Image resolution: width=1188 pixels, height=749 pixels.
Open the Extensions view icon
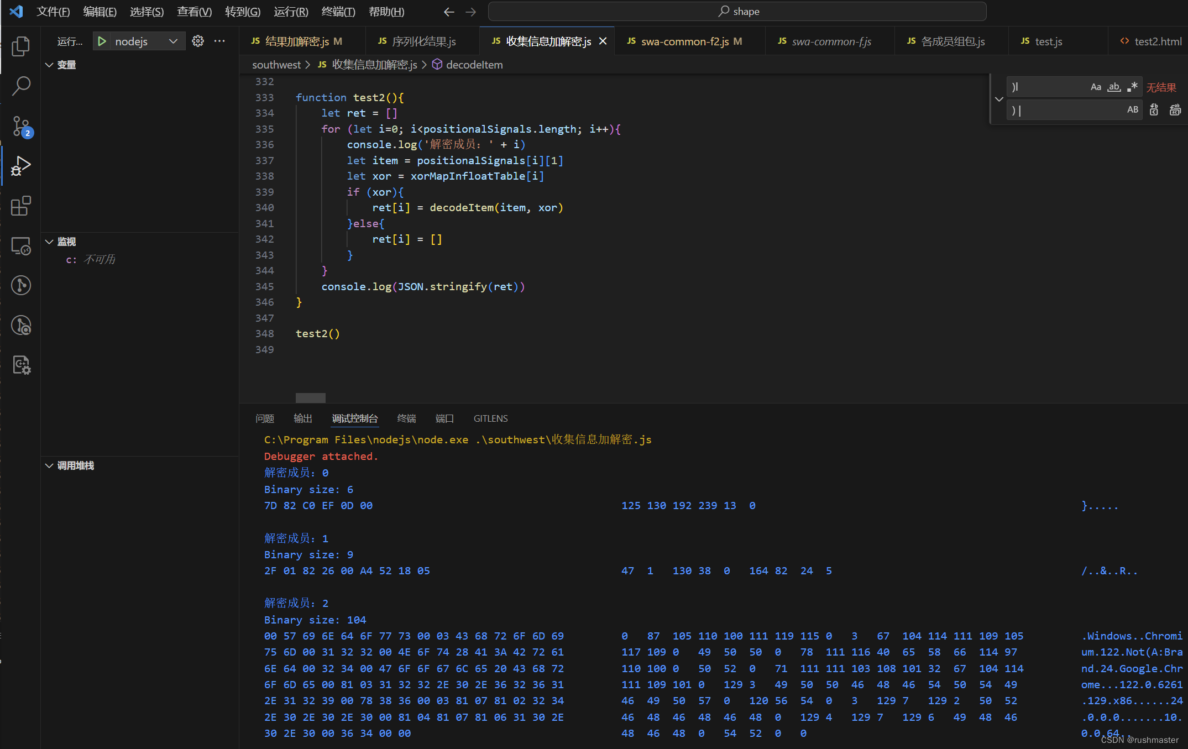[x=20, y=206]
